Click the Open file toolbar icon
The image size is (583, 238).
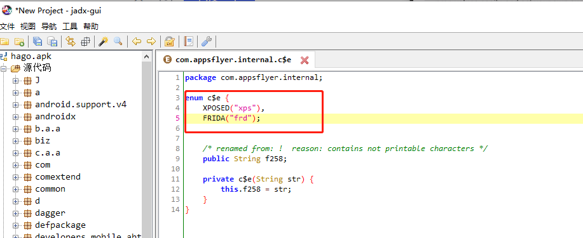4,42
